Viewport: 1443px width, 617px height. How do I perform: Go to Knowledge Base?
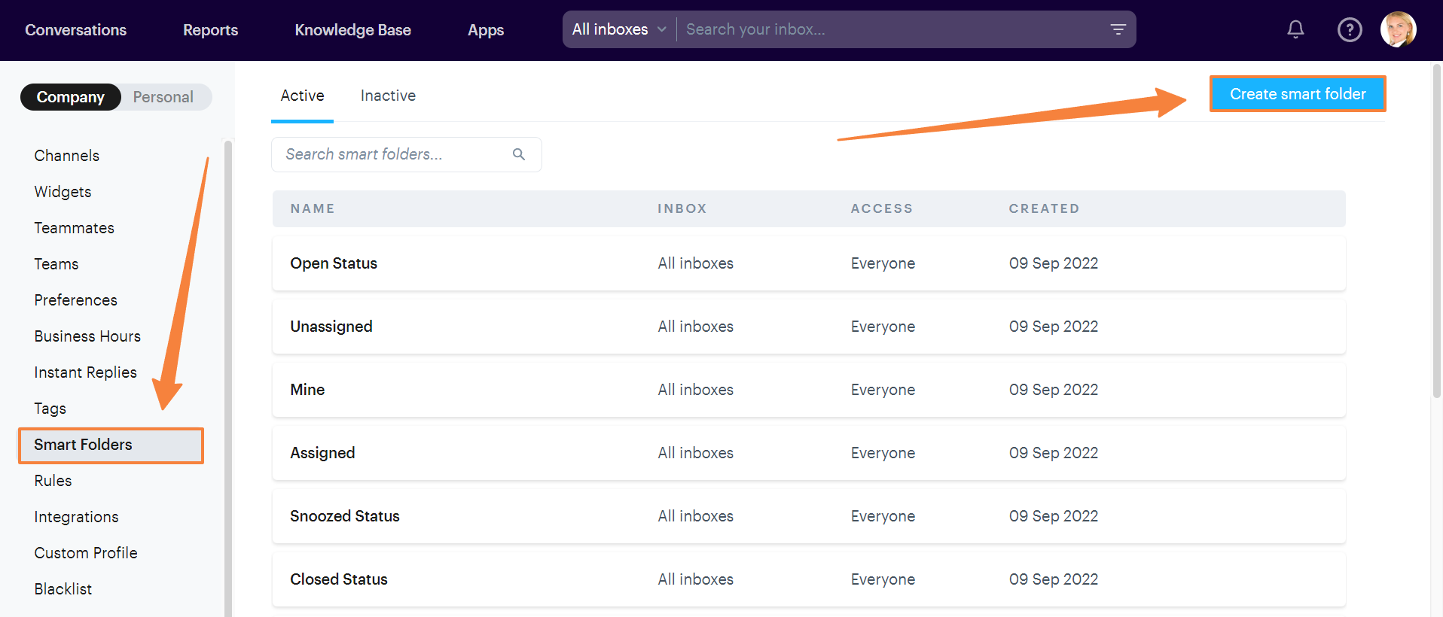352,30
